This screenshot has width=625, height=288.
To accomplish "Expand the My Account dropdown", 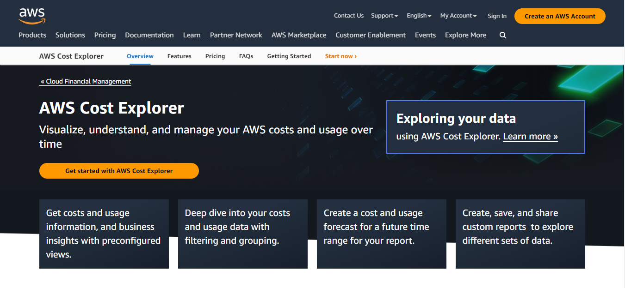I will point(458,15).
